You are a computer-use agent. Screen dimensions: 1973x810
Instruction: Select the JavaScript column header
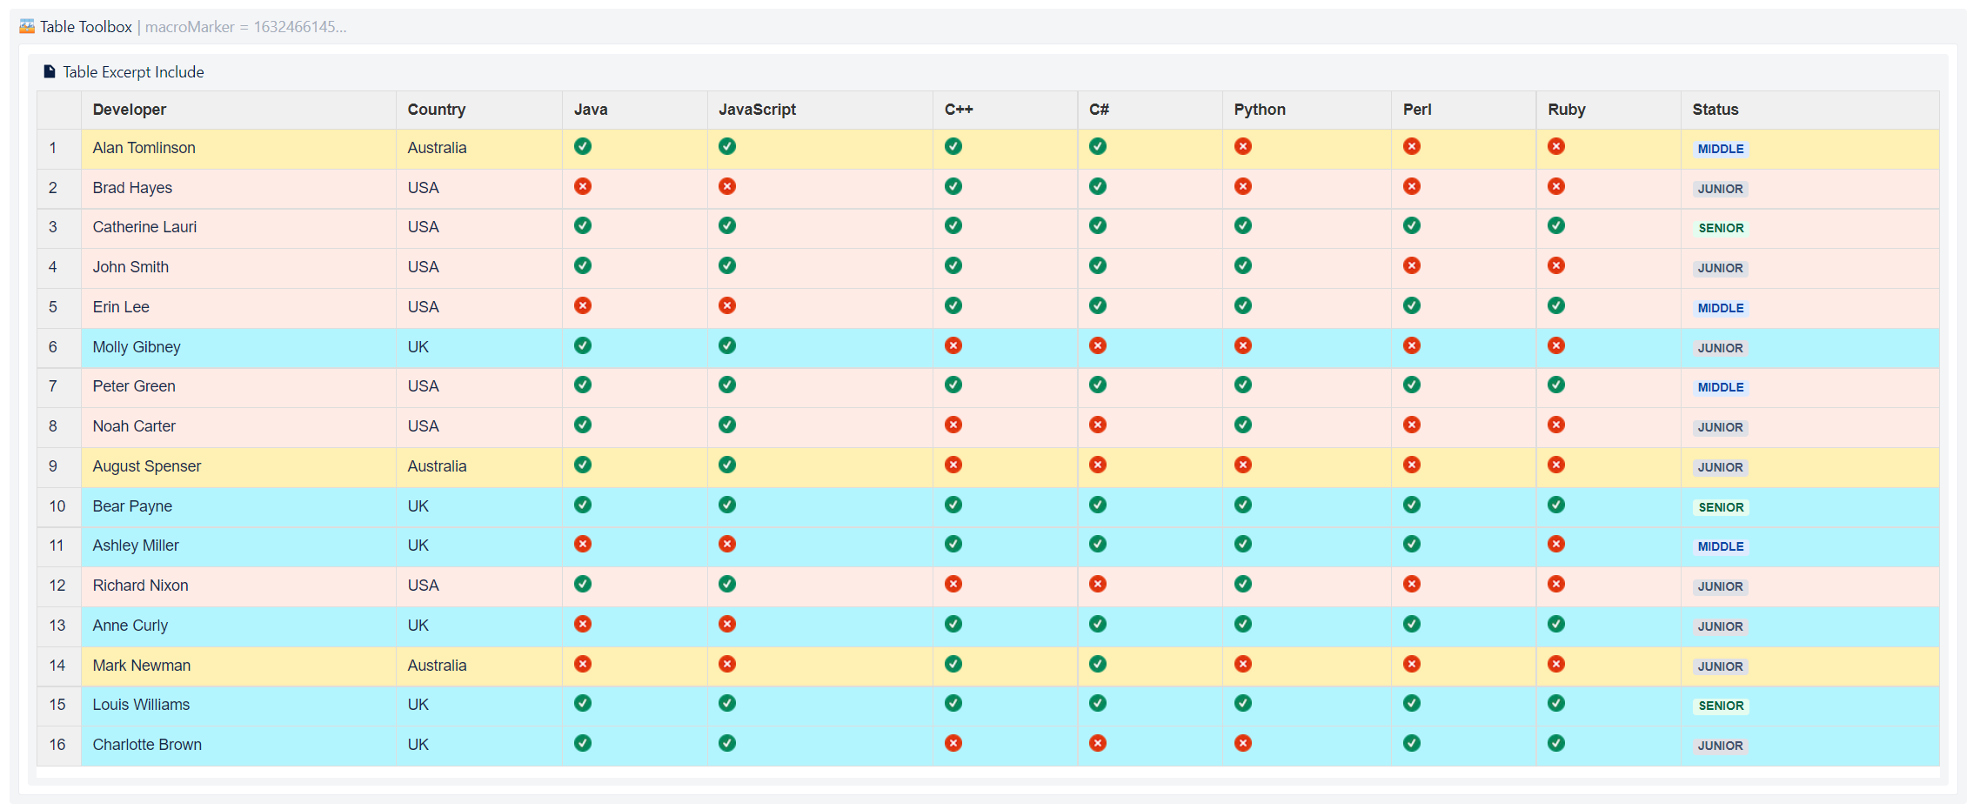(756, 110)
